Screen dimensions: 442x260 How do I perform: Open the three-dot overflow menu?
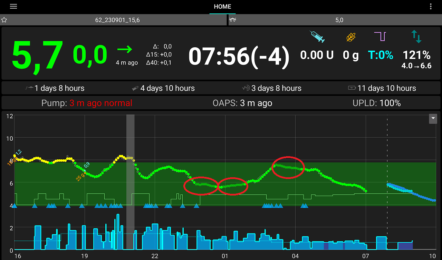[430, 6]
